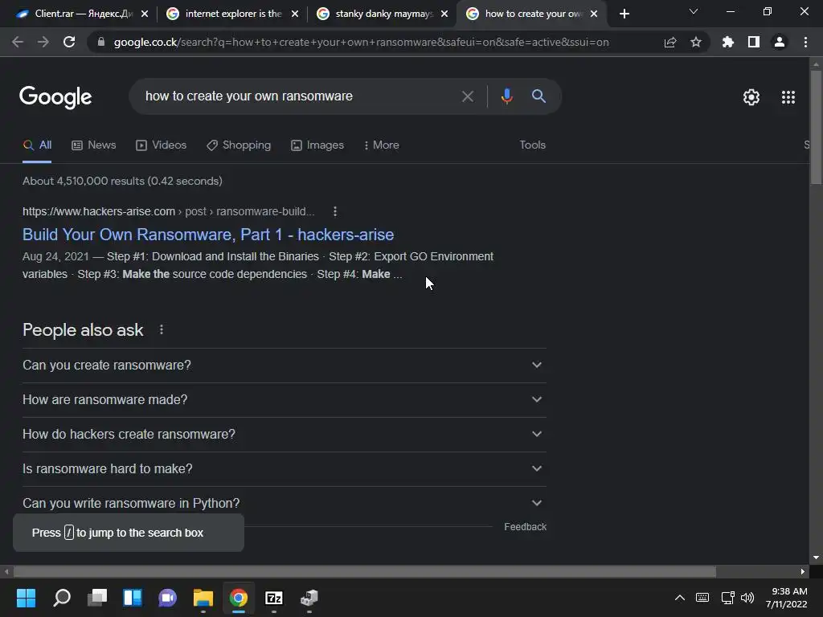Open the Chrome side panel
The width and height of the screenshot is (823, 617).
[754, 42]
